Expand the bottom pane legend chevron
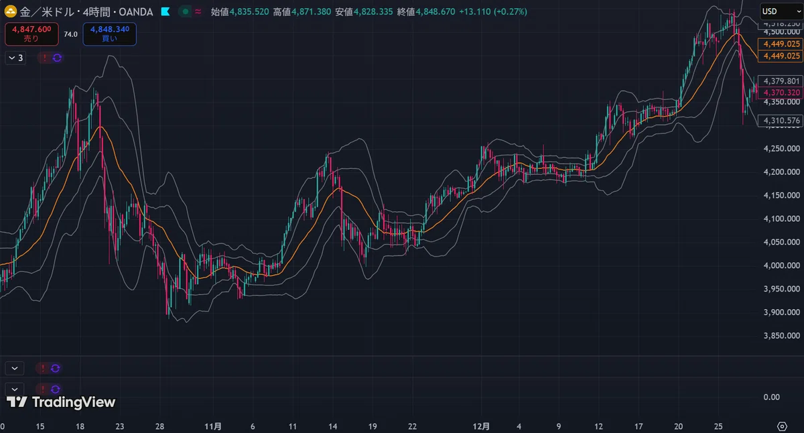Image resolution: width=804 pixels, height=433 pixels. [x=15, y=389]
